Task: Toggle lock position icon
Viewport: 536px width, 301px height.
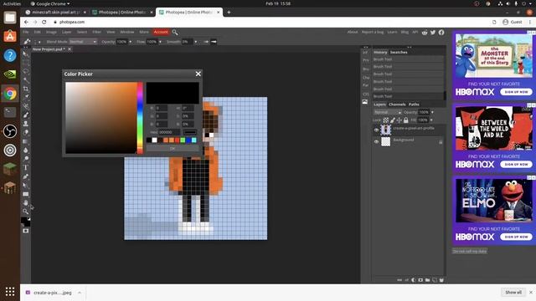Action: (399, 120)
